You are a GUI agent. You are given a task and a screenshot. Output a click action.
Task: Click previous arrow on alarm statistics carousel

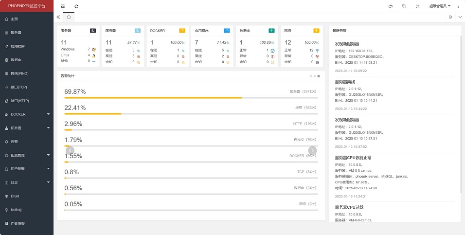(x=71, y=150)
